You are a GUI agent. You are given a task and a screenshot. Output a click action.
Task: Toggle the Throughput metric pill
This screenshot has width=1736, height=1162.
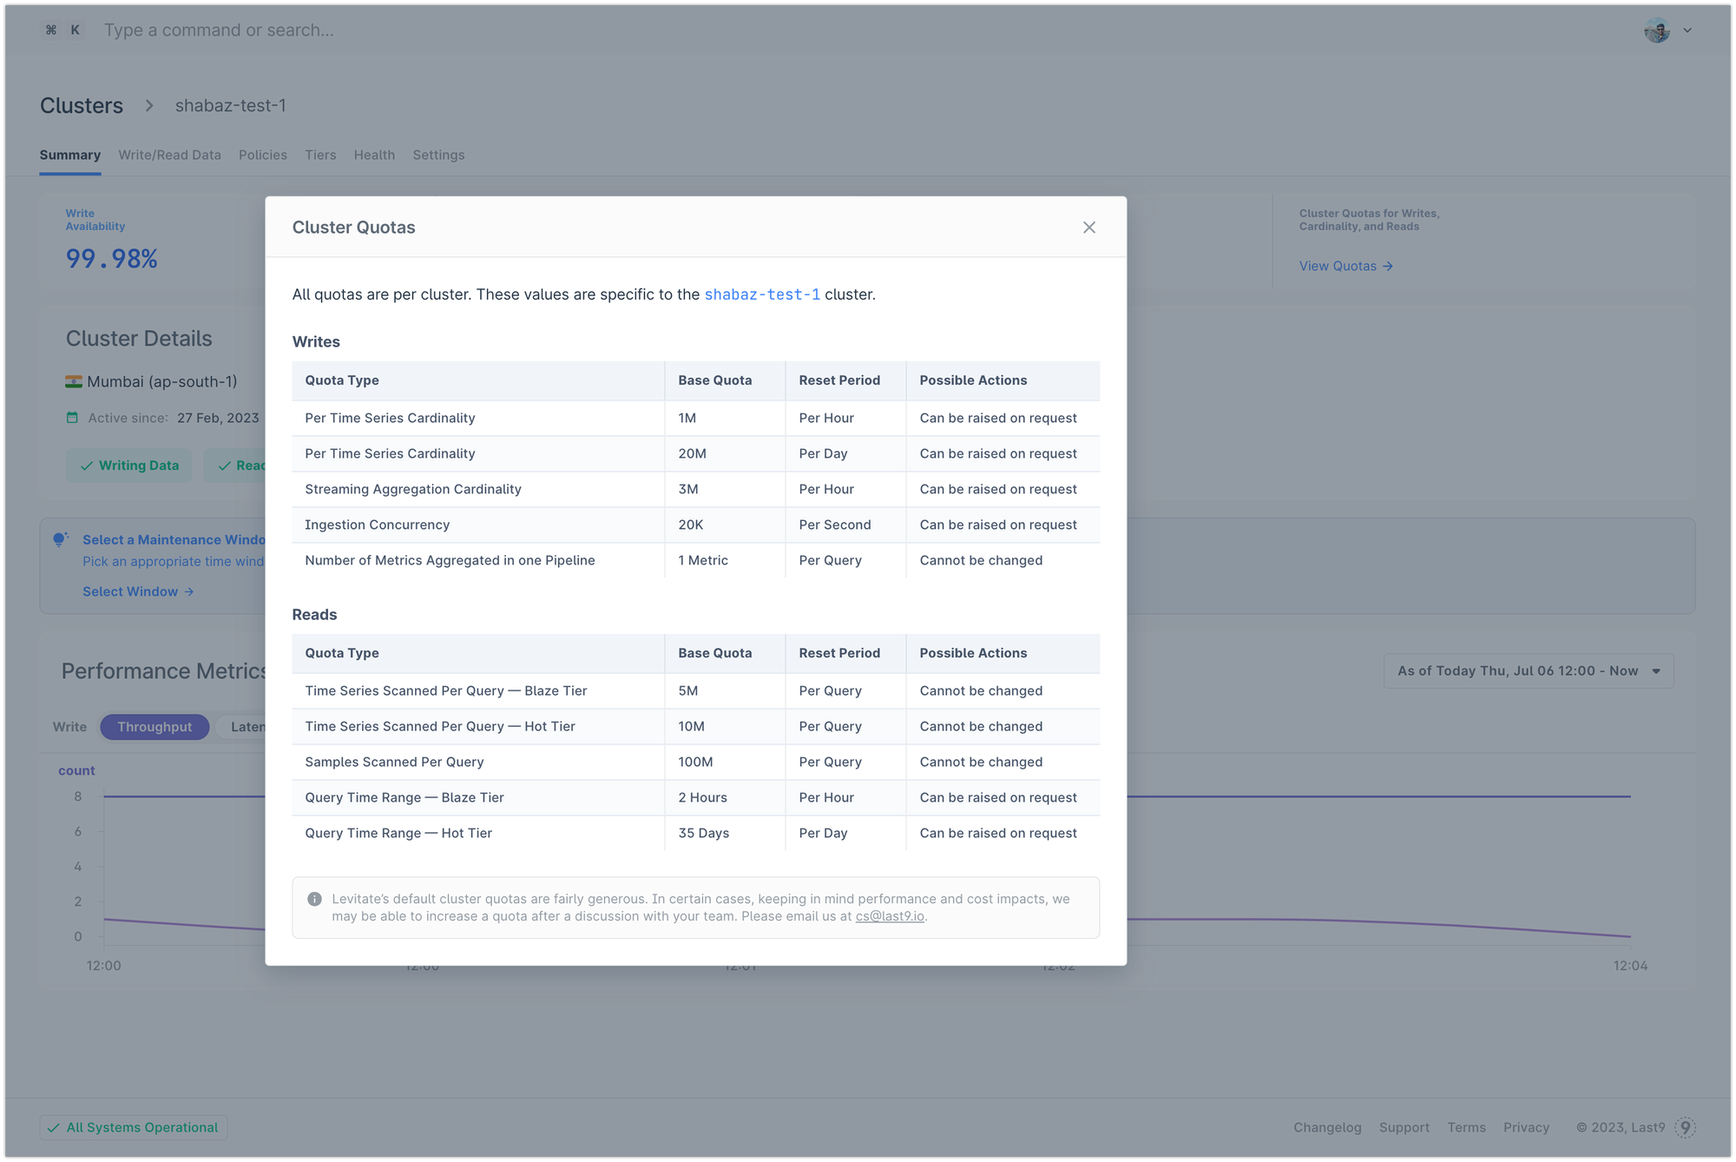tap(155, 727)
